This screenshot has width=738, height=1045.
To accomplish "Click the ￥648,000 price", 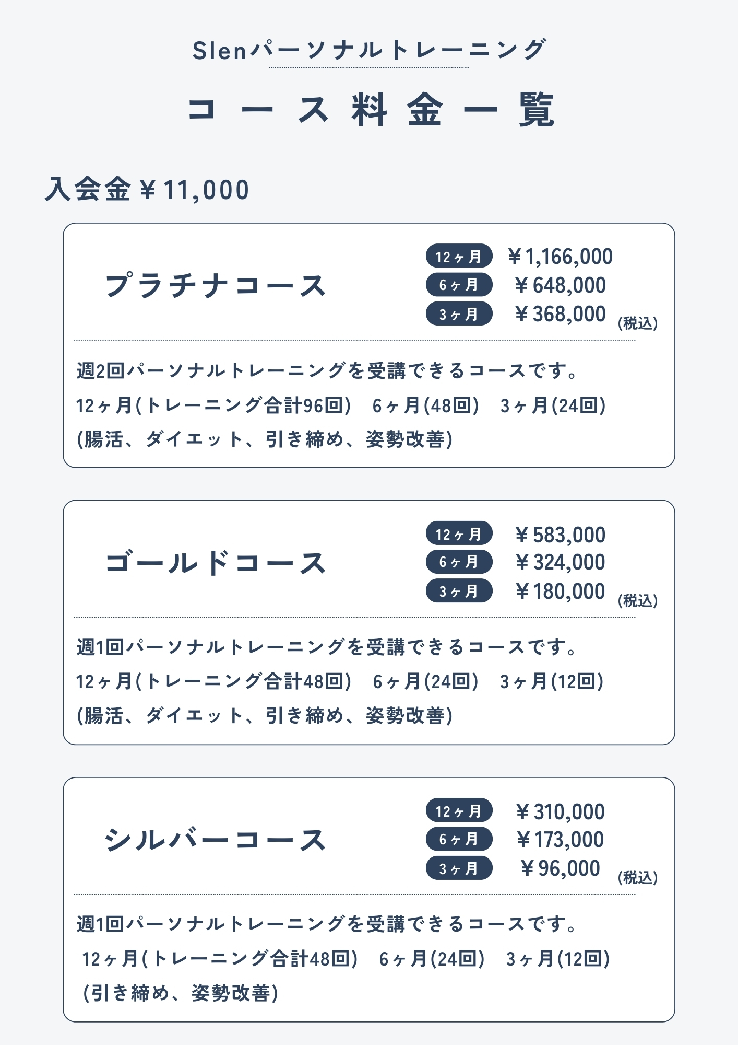I will tap(560, 285).
